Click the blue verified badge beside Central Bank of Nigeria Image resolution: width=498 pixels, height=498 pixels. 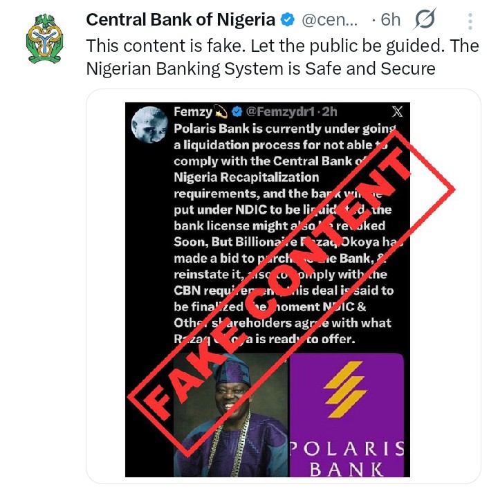pyautogui.click(x=287, y=20)
